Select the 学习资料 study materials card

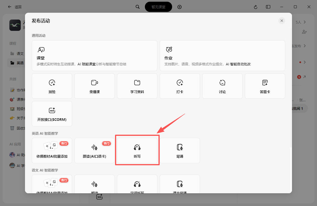(x=137, y=86)
